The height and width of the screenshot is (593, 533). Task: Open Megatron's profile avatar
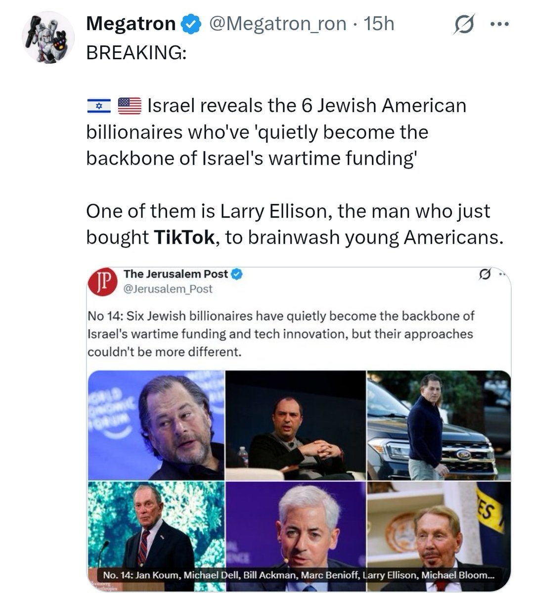tap(48, 38)
